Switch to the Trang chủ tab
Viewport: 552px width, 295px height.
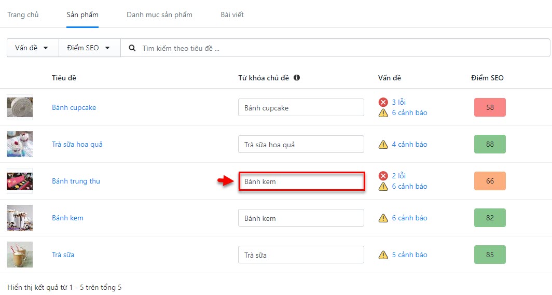23,15
